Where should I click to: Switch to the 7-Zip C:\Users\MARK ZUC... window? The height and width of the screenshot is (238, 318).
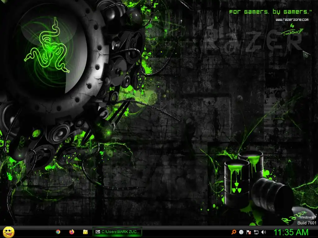[117, 232]
